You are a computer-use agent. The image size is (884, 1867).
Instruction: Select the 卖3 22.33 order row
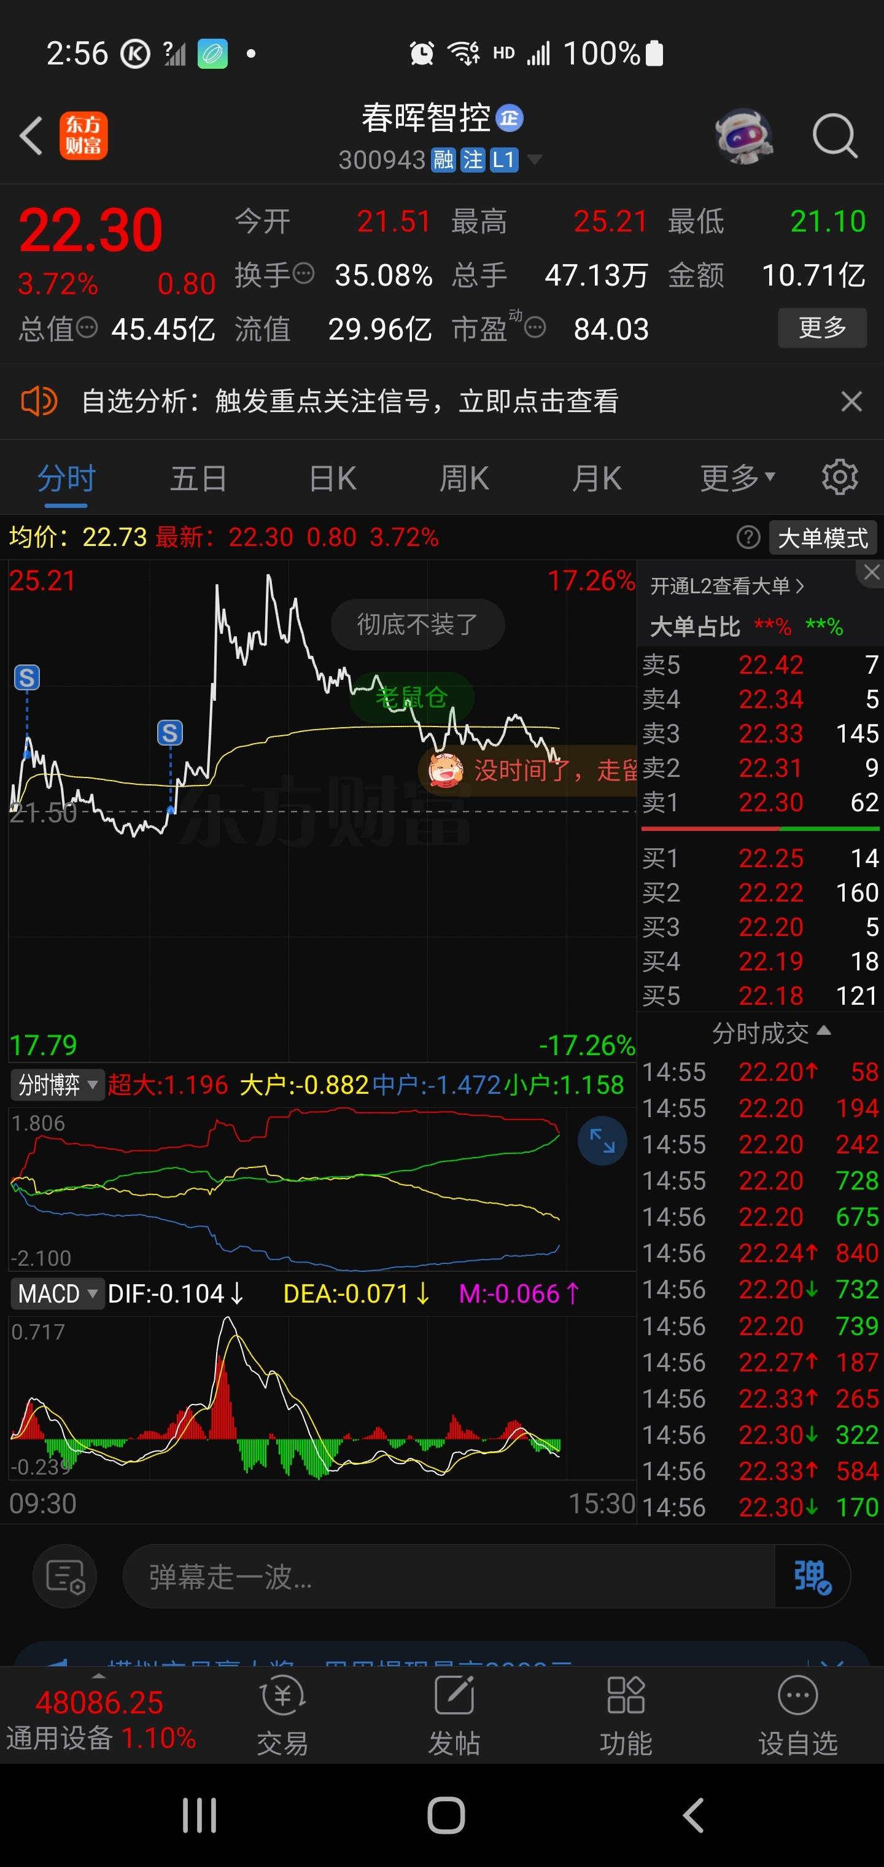point(760,733)
